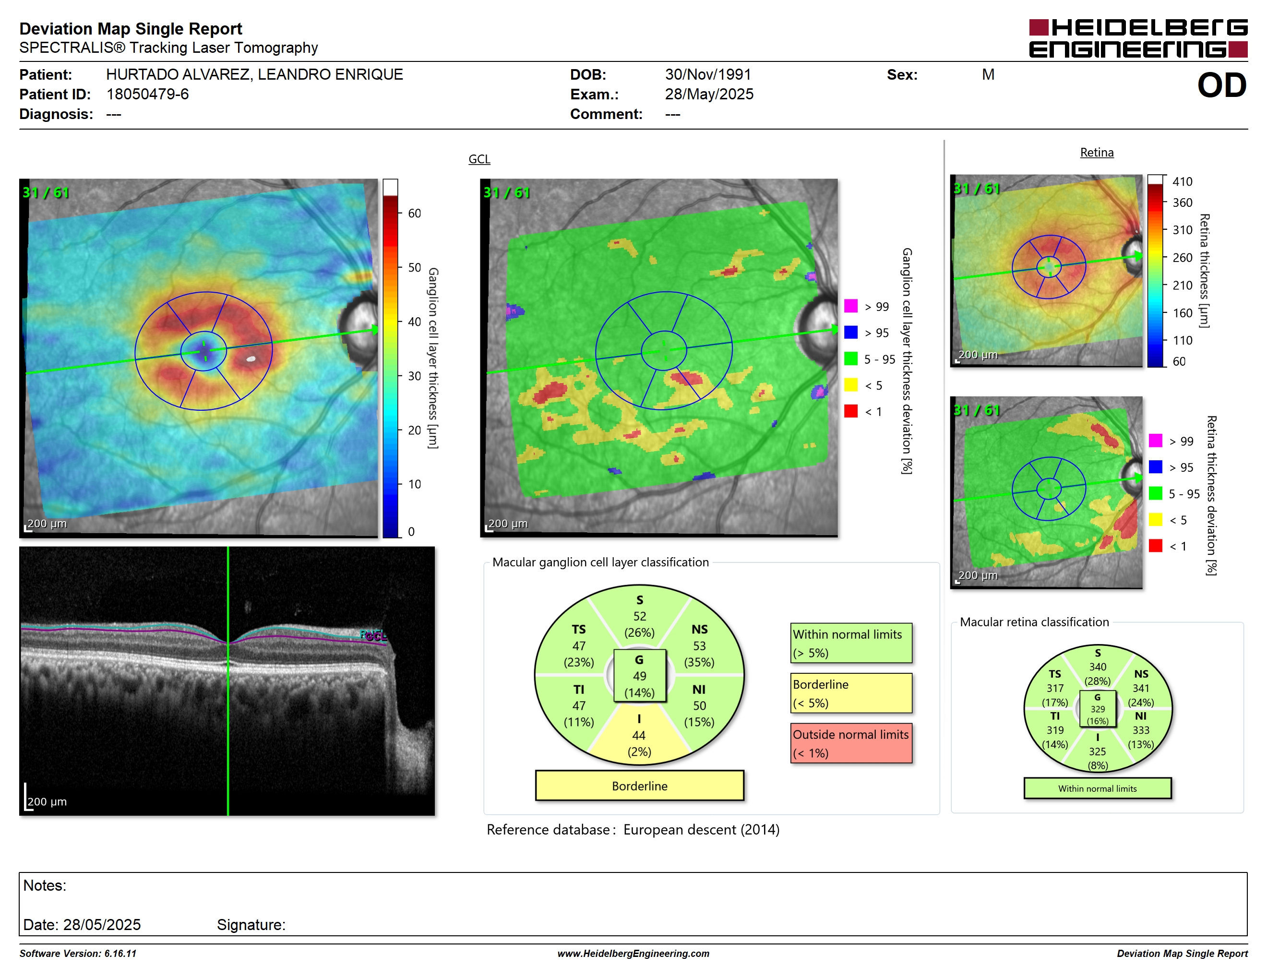Click blue >95 swatch in GCL deviation legend
The height and width of the screenshot is (979, 1267).
coord(850,332)
